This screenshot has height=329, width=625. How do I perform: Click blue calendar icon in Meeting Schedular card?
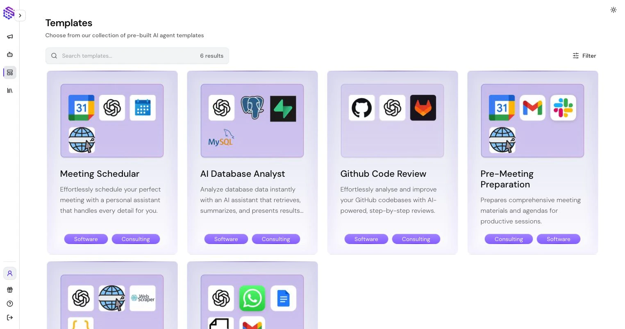click(143, 108)
